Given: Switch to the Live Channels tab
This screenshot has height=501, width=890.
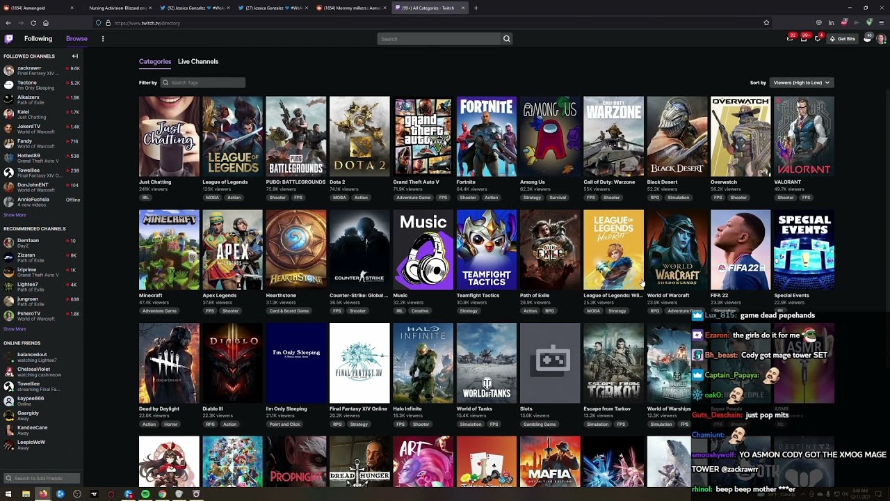Looking at the screenshot, I should tap(198, 61).
